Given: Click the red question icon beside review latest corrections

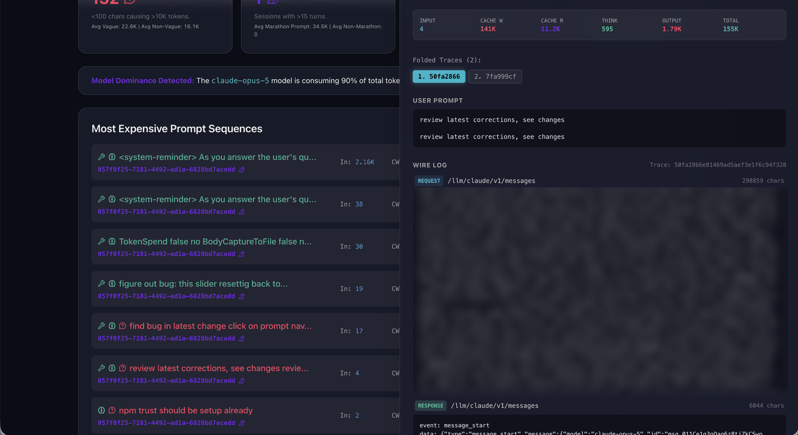Looking at the screenshot, I should pyautogui.click(x=123, y=368).
